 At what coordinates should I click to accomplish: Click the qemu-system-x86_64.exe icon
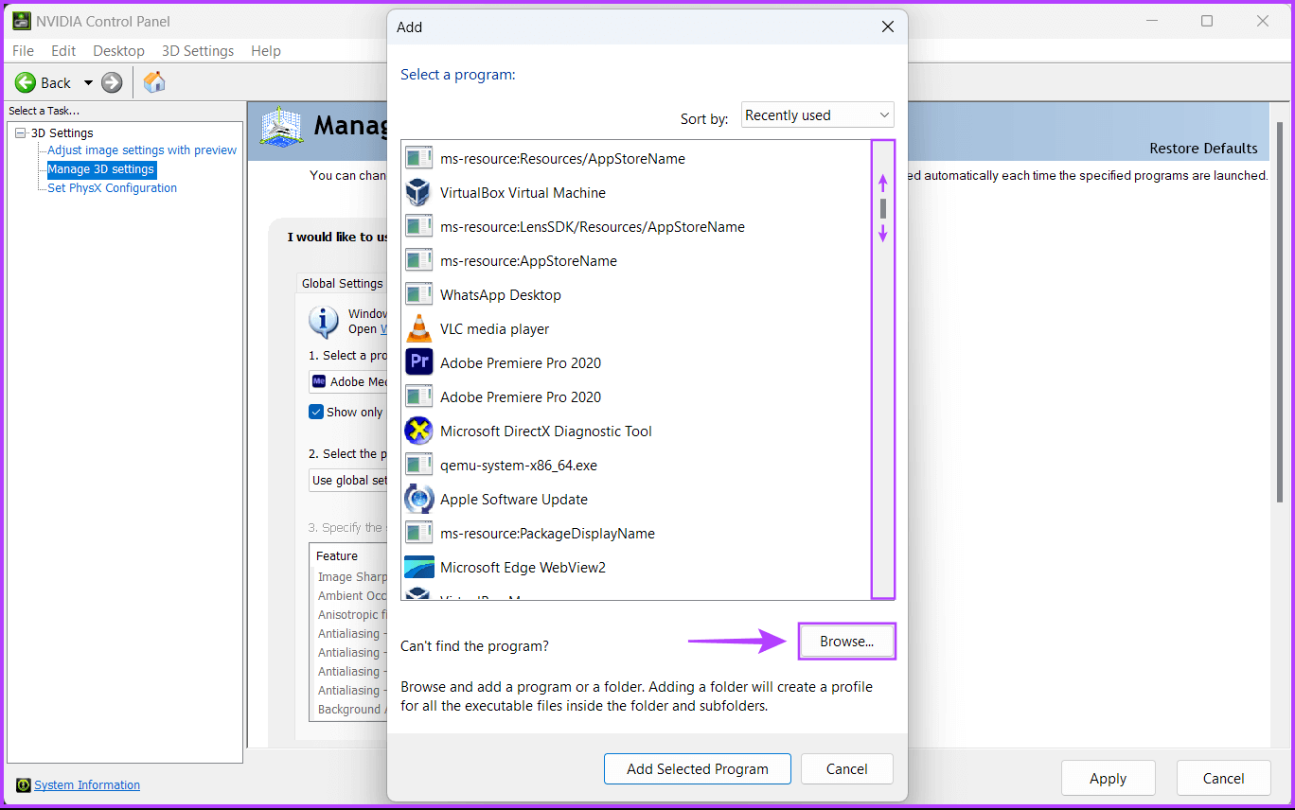coord(418,465)
